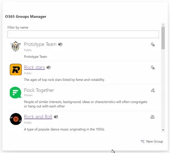
Task: Click the Flock Together description text
Action: coord(85,104)
